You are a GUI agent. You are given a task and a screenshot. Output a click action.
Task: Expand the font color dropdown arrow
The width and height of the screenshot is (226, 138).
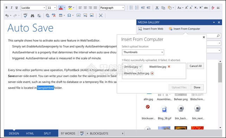(x=64, y=8)
